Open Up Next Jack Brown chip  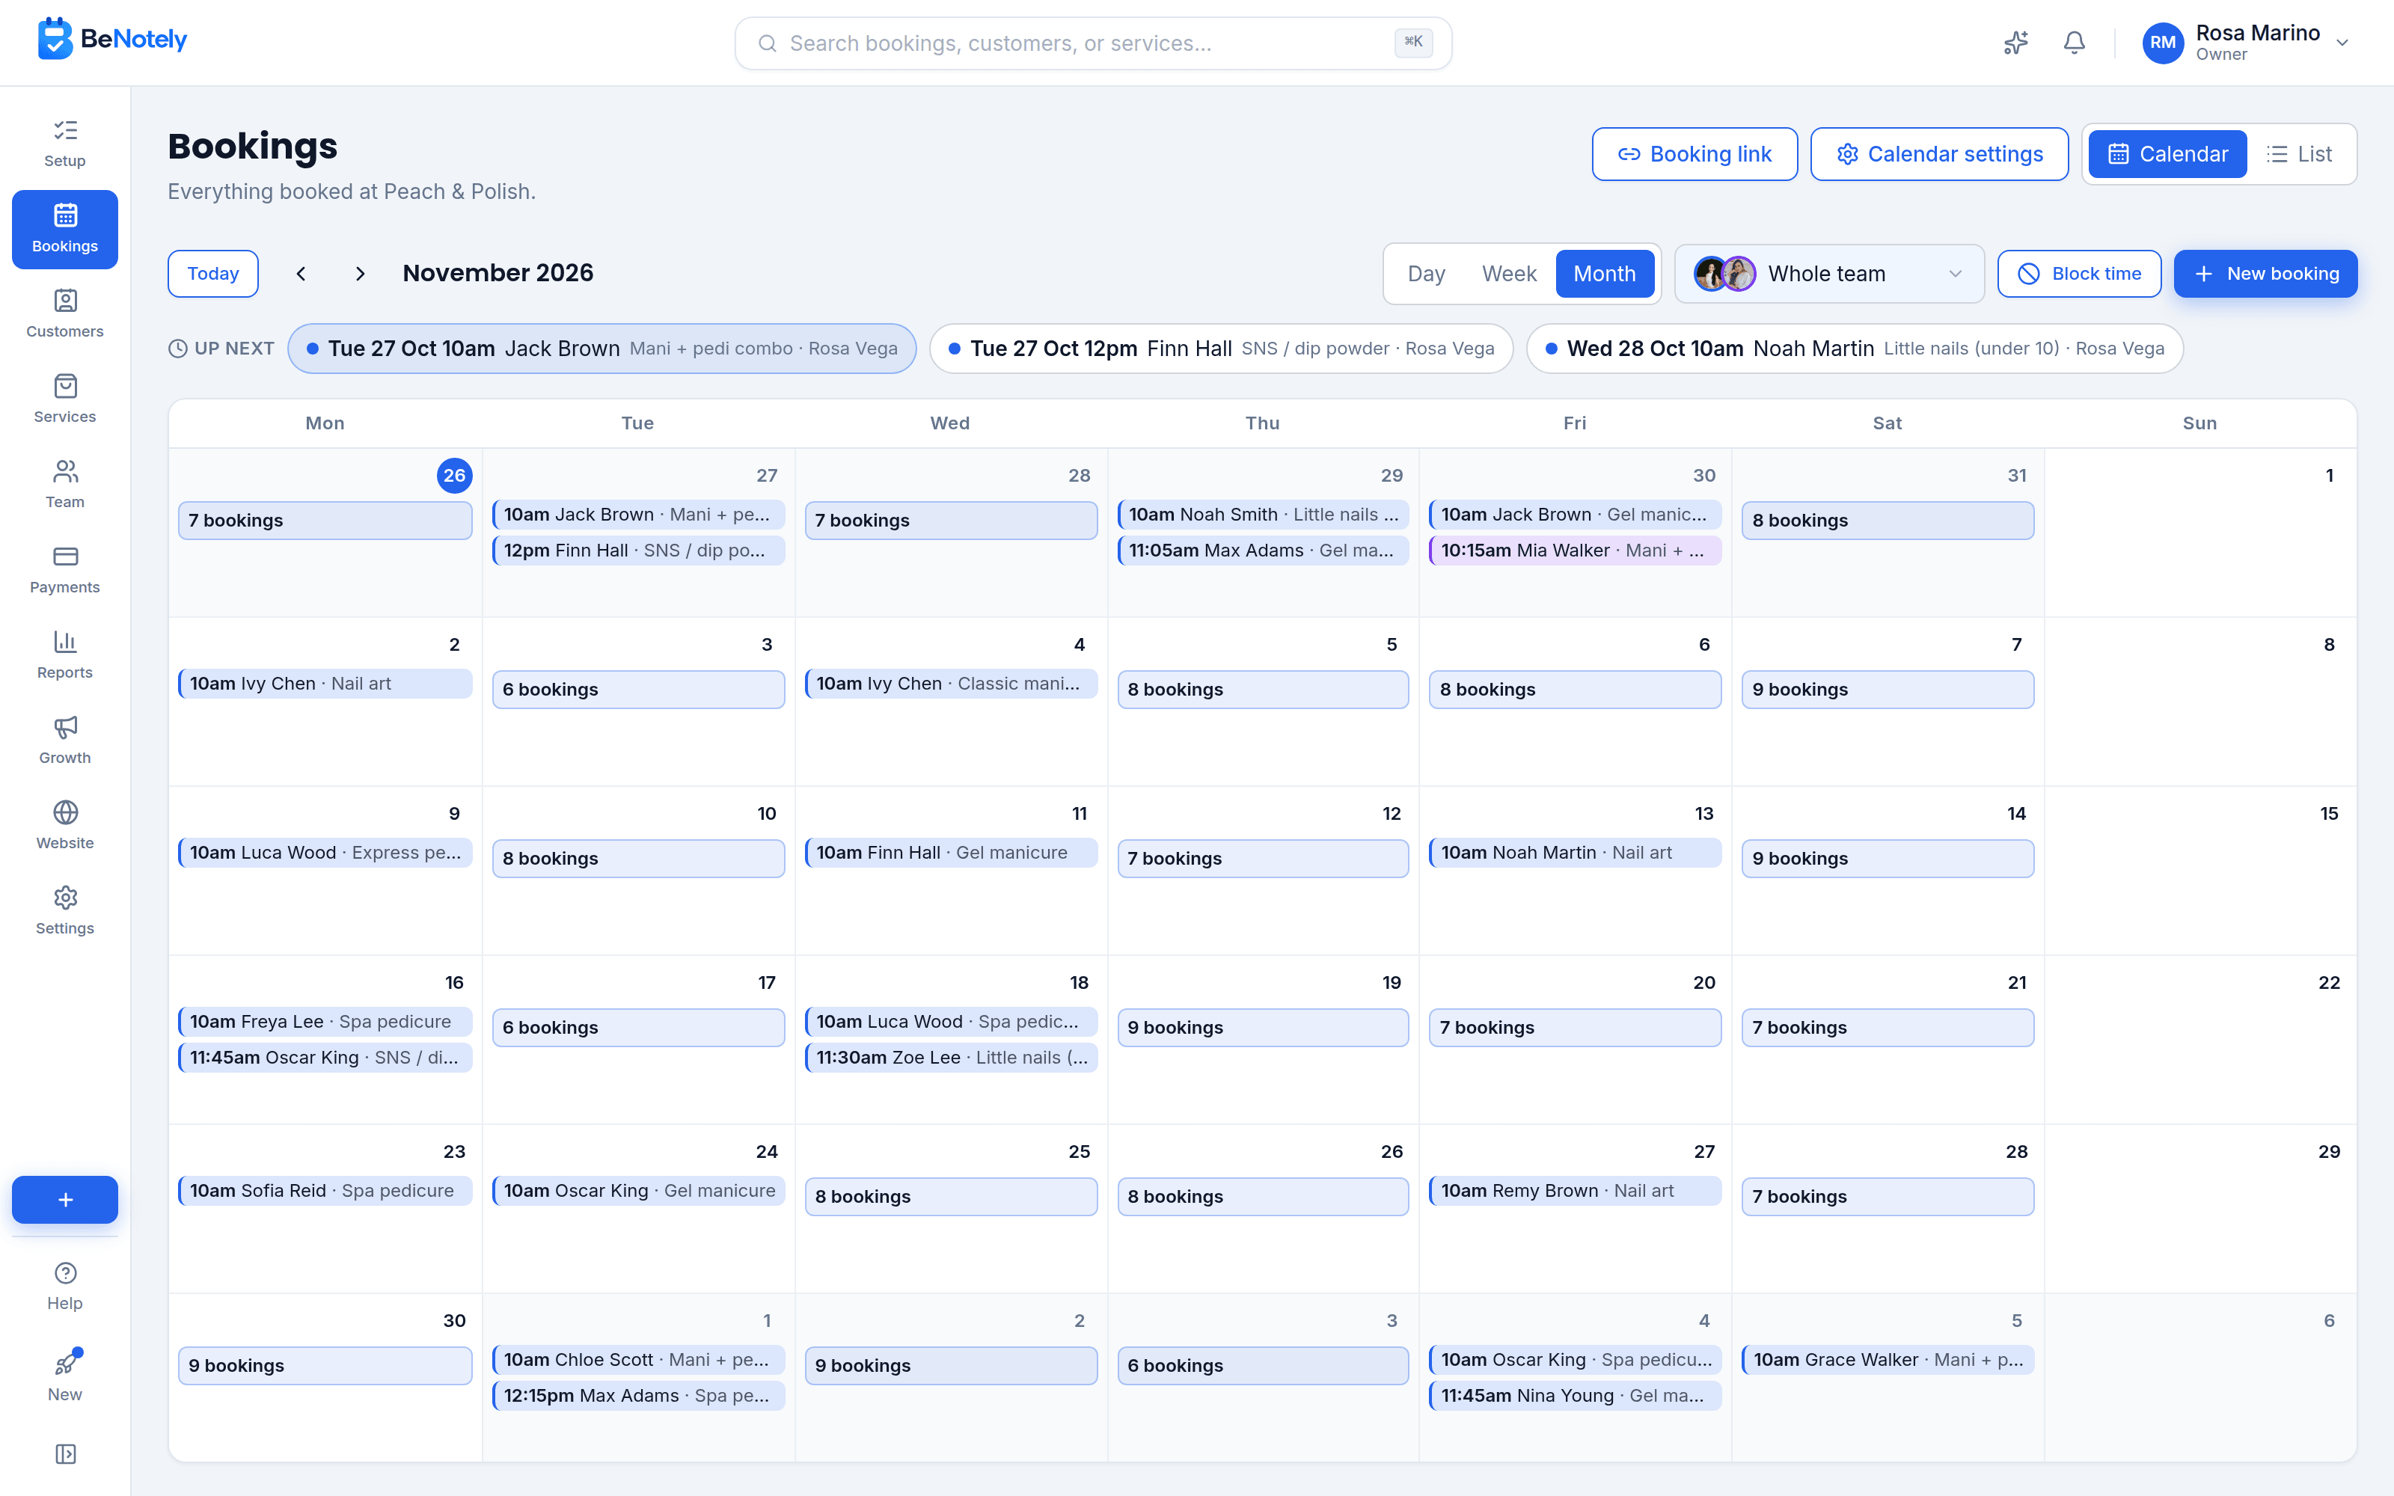[x=601, y=349]
